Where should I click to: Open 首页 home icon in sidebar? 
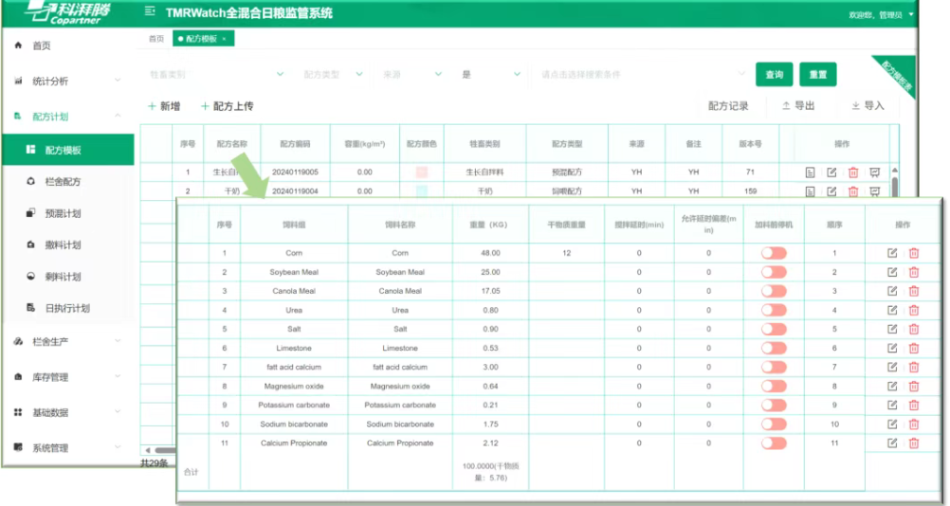point(18,45)
